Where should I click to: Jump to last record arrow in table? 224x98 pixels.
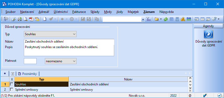point(190,88)
